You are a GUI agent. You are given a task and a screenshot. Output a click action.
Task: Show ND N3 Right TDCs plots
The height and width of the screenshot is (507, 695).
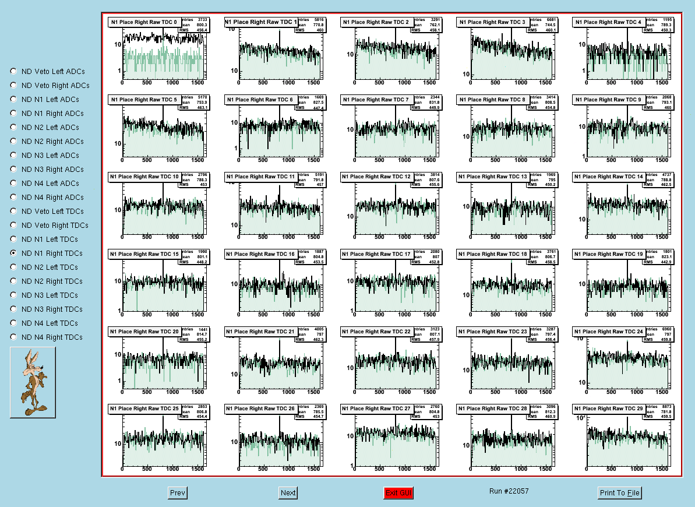(14, 309)
